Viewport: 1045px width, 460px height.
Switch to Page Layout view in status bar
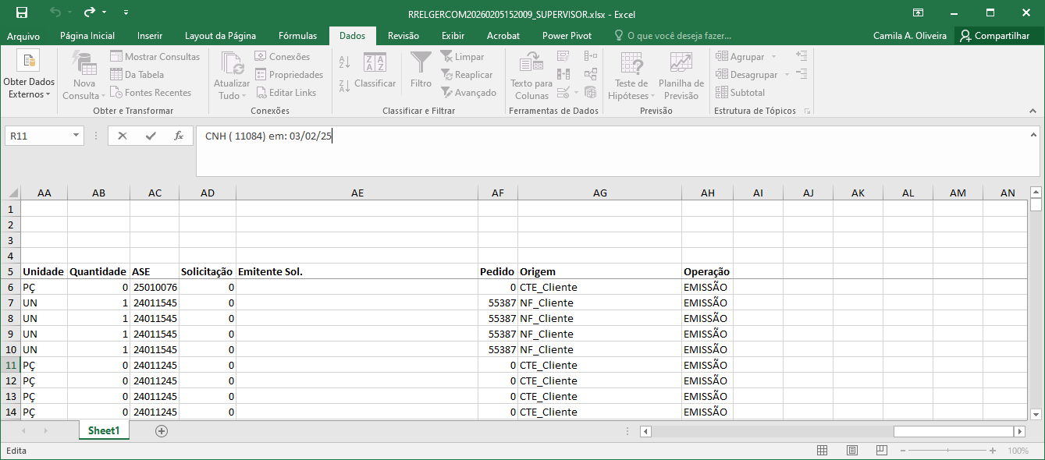pos(851,451)
